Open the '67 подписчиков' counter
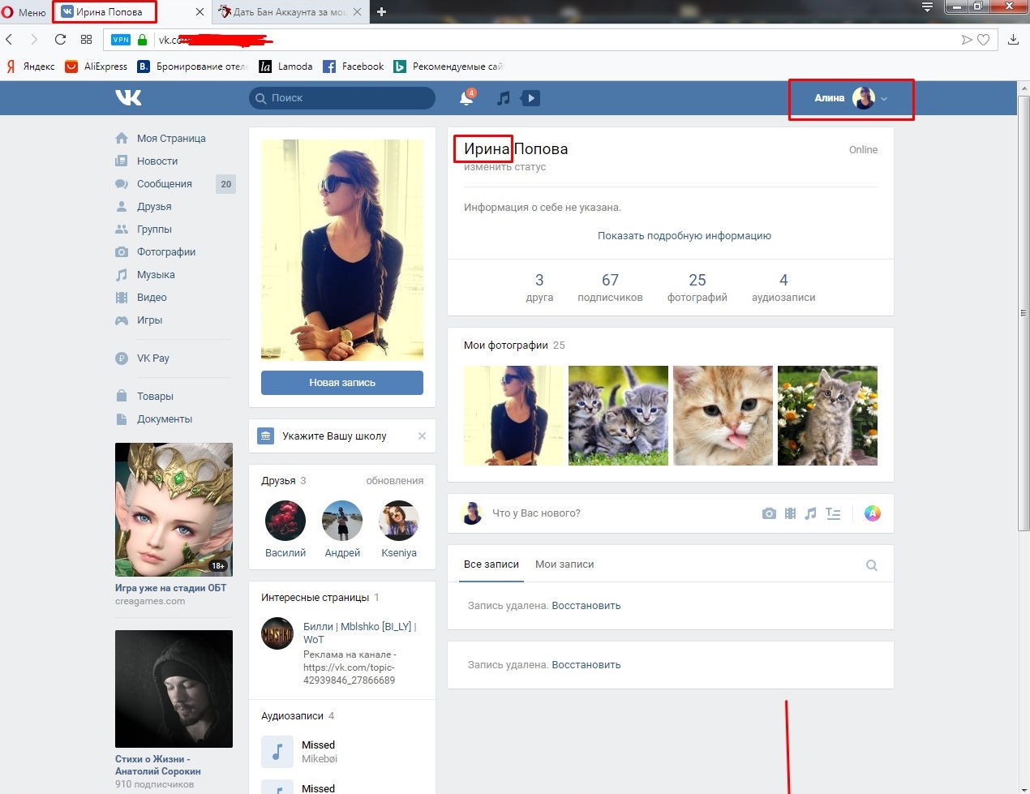This screenshot has width=1030, height=794. [x=610, y=287]
